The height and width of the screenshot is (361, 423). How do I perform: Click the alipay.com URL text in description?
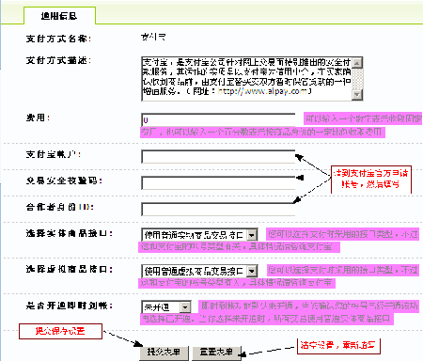pyautogui.click(x=262, y=91)
